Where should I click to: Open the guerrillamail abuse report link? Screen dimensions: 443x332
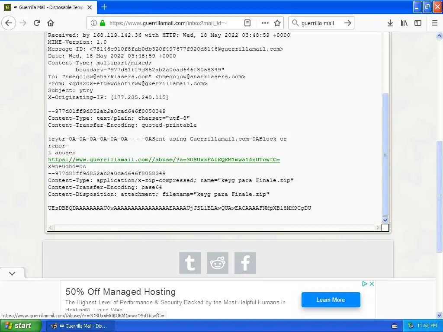pos(164,160)
